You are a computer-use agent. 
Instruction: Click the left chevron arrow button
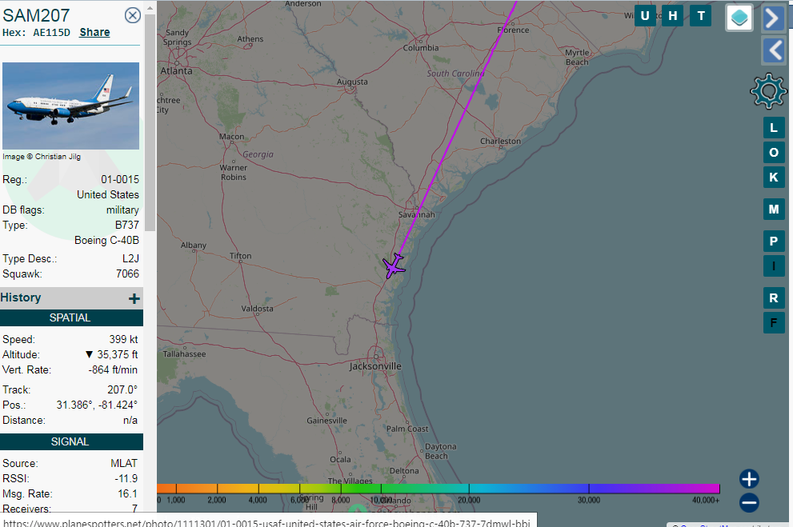point(773,50)
